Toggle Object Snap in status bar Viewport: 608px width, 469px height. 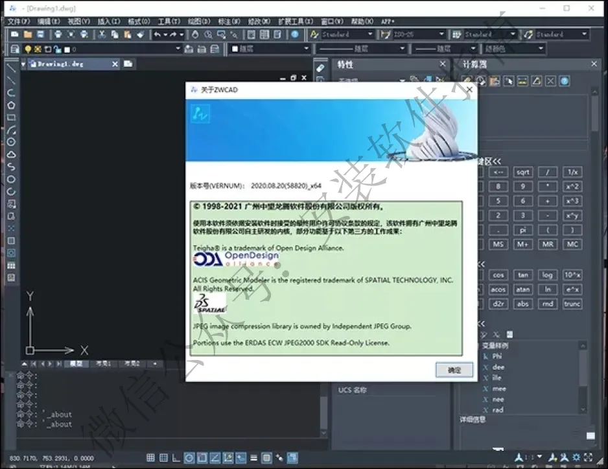point(202,458)
